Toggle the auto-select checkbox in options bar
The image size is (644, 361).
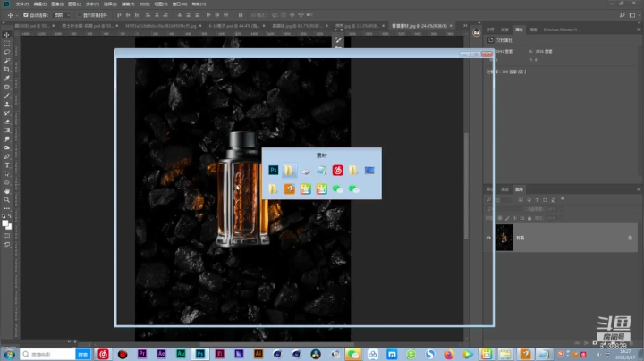[x=25, y=15]
